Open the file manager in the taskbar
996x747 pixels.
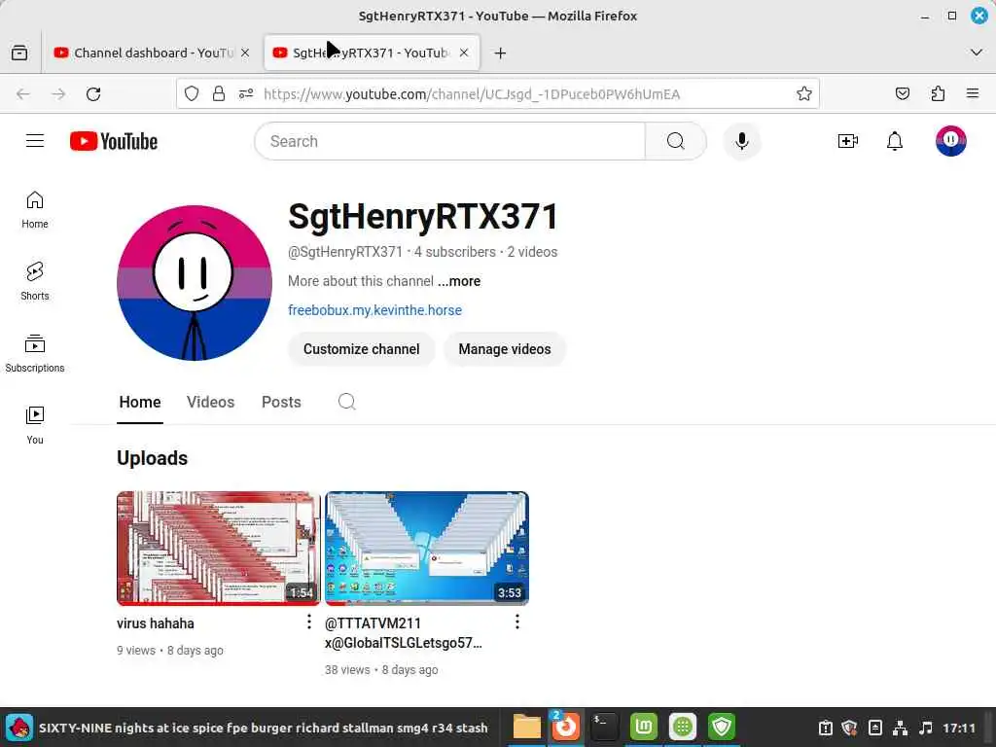tap(526, 727)
